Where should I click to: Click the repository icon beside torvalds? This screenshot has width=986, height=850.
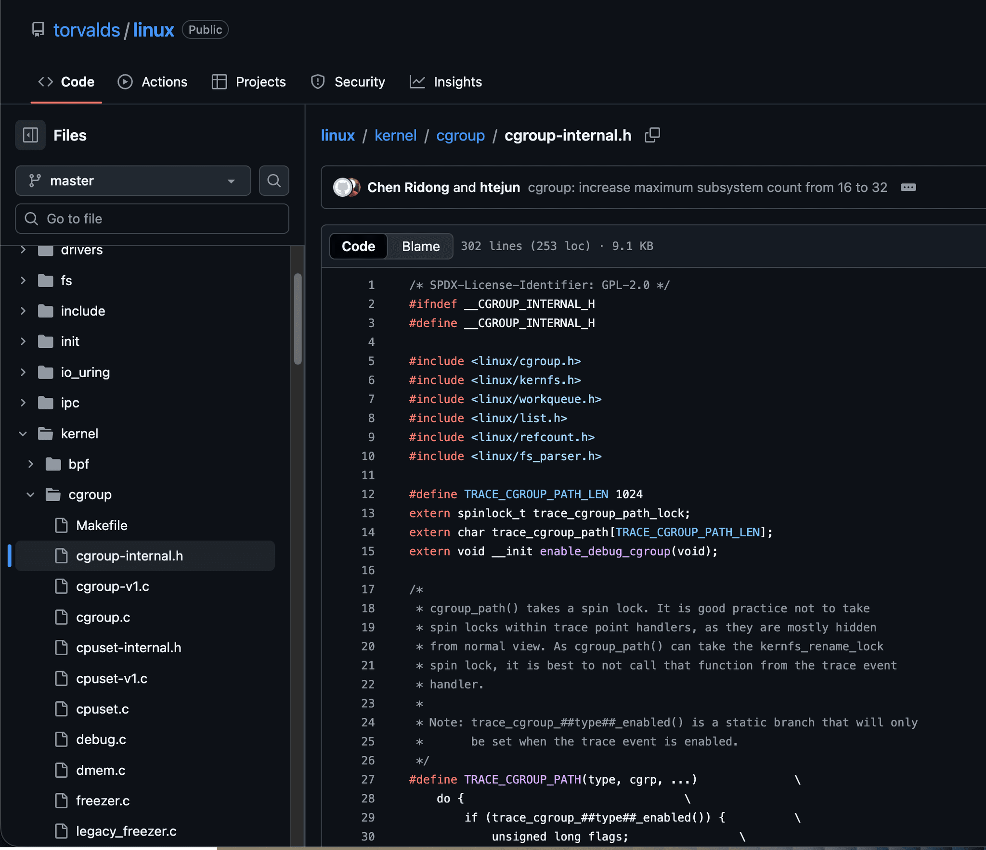[x=38, y=30]
